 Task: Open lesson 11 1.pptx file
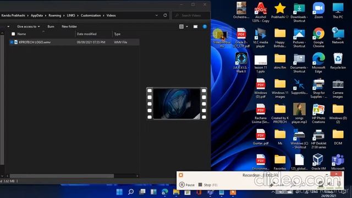click(261, 64)
